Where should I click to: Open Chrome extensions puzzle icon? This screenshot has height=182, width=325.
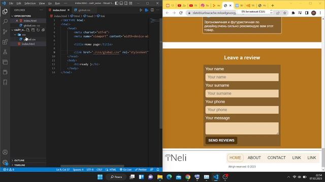[x=293, y=13]
